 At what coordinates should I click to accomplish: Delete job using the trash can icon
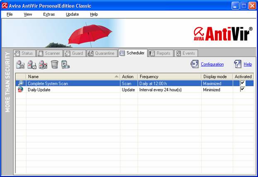[x=54, y=64]
